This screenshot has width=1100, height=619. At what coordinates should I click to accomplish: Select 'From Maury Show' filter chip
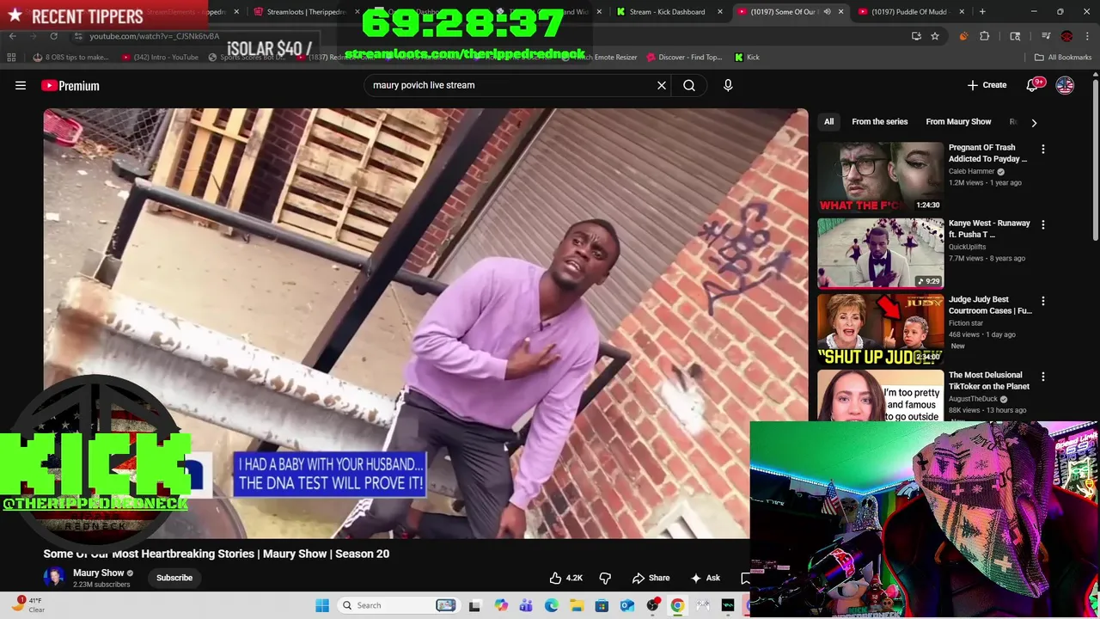[958, 122]
